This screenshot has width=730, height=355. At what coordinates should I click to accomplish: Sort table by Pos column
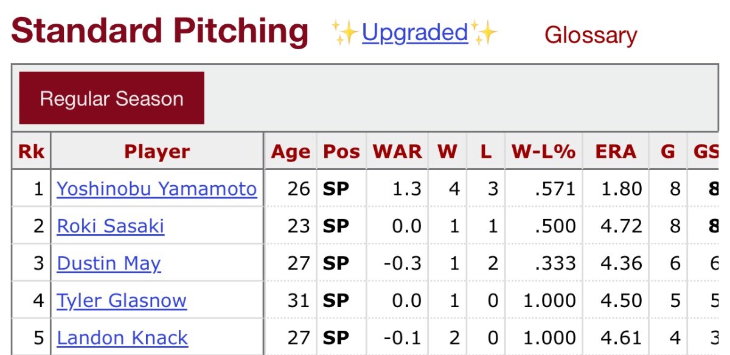[x=341, y=151]
